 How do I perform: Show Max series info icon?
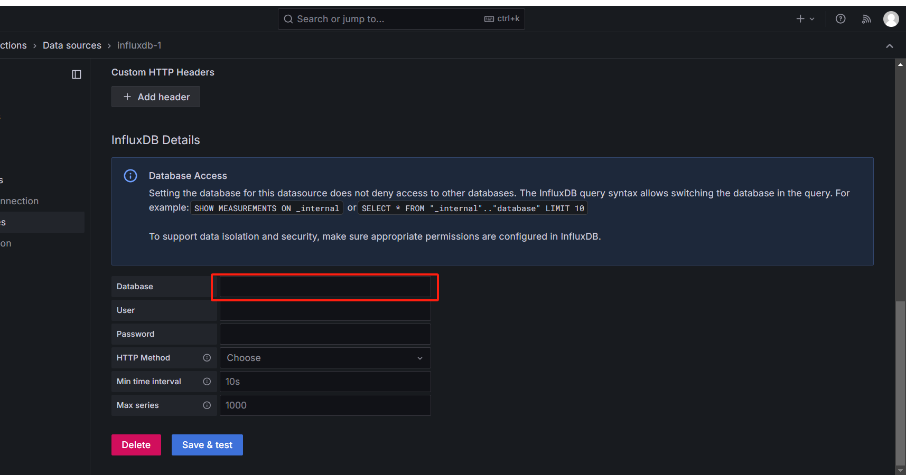[207, 405]
